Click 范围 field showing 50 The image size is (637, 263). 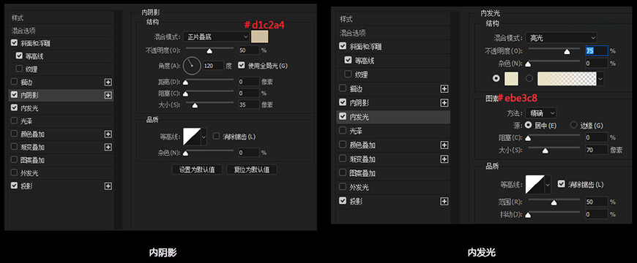597,202
